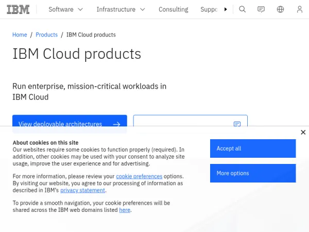Open the chat icon in header
This screenshot has height=232, width=309.
(x=261, y=9)
